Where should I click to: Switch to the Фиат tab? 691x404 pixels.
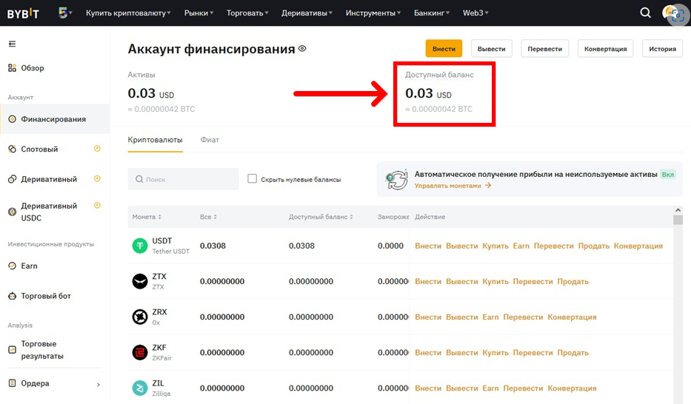click(x=210, y=140)
